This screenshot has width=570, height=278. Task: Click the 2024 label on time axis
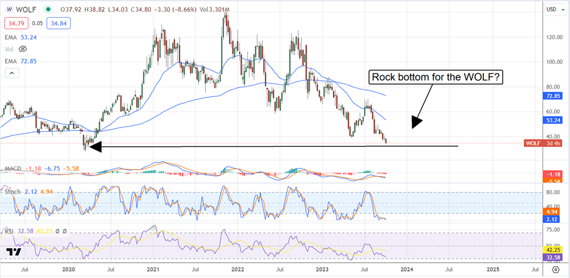pos(407,269)
